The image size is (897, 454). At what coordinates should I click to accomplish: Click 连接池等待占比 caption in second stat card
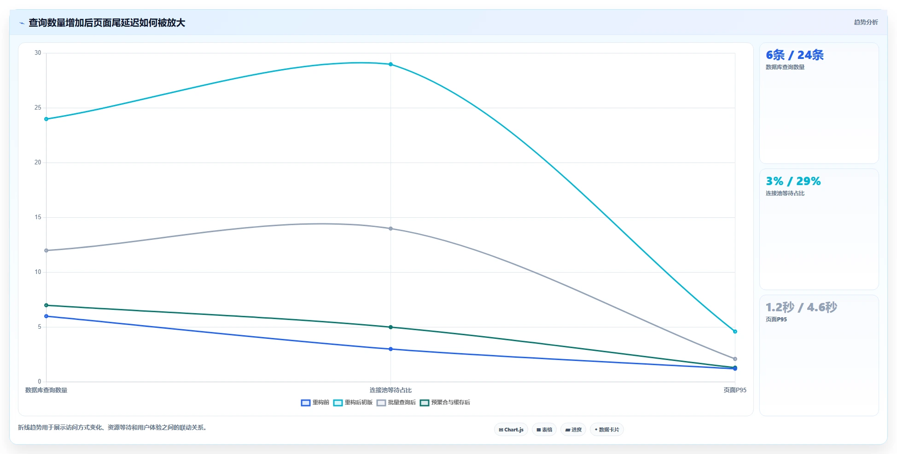[x=785, y=193]
